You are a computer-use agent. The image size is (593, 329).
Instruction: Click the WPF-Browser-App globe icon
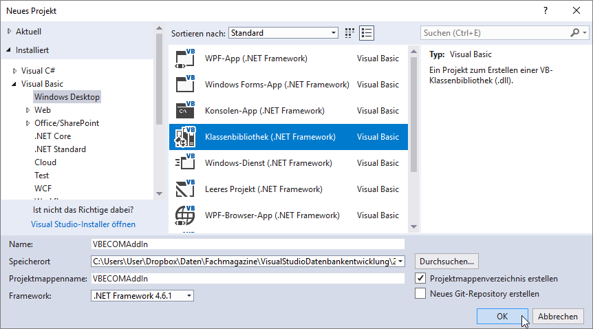(185, 215)
